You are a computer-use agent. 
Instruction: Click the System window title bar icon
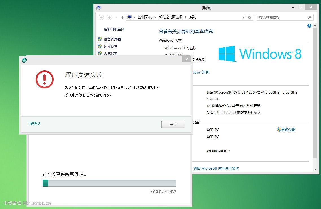(x=99, y=8)
